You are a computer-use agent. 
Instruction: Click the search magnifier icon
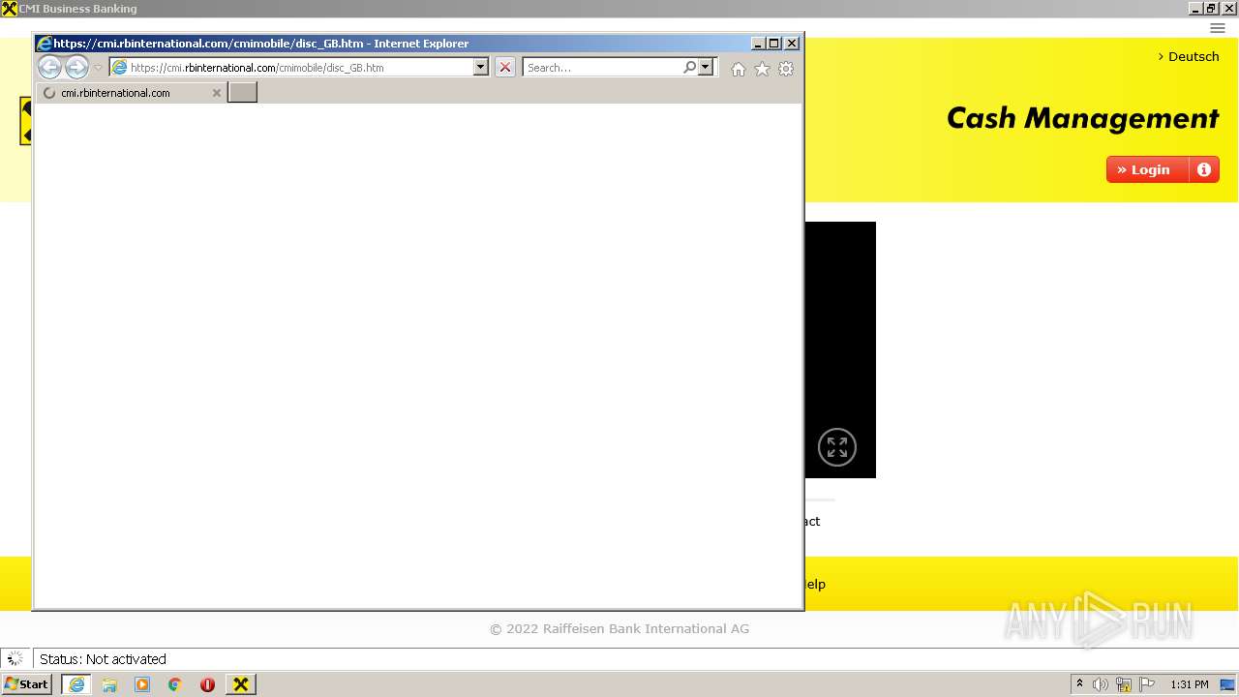(689, 68)
